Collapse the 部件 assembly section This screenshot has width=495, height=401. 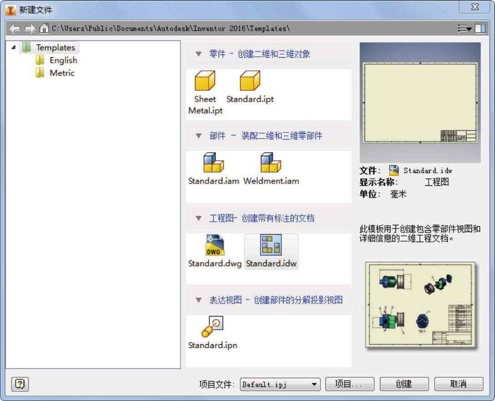(x=199, y=136)
